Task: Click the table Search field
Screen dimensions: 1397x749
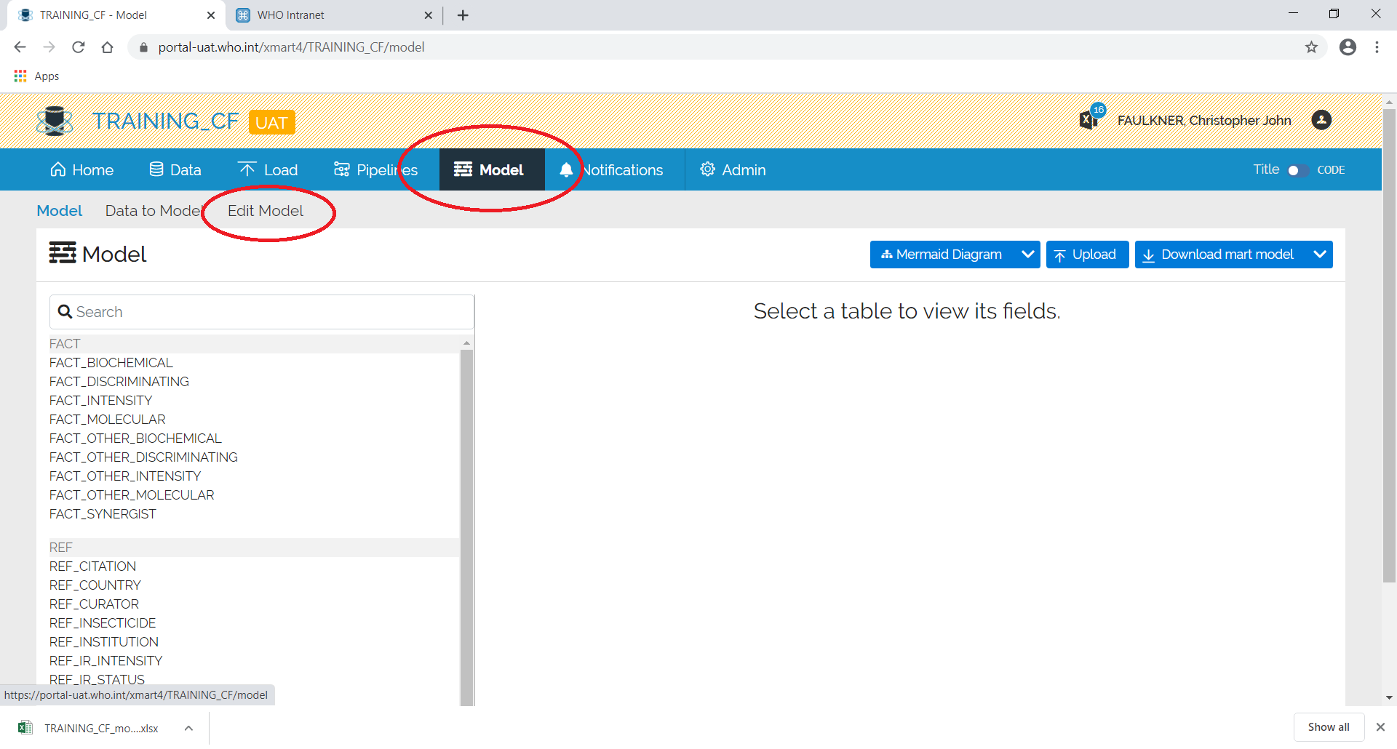Action: [x=262, y=312]
